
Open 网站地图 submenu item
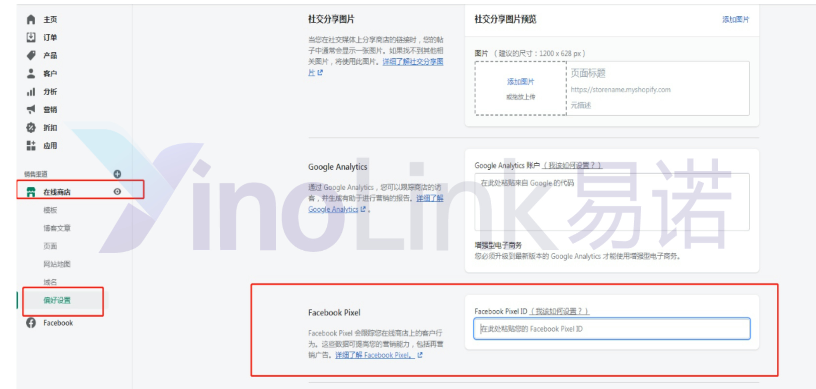[57, 264]
